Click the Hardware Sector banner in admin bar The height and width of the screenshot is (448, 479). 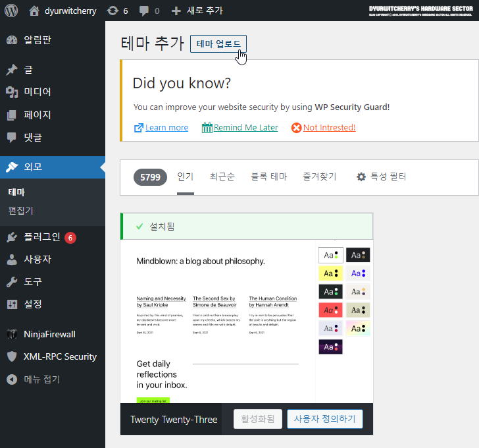point(420,11)
